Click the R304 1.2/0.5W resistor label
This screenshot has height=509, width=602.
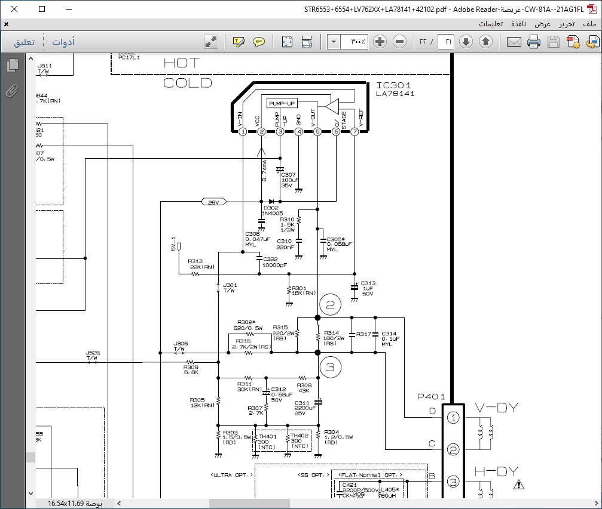click(338, 437)
